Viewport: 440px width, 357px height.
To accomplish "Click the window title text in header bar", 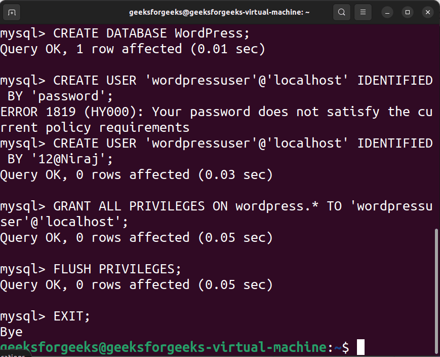I will click(219, 12).
